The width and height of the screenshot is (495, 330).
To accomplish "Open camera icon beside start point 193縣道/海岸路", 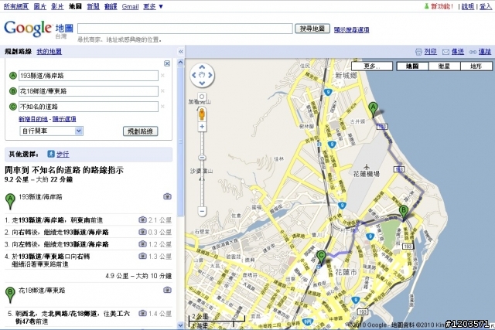I will tap(167, 196).
